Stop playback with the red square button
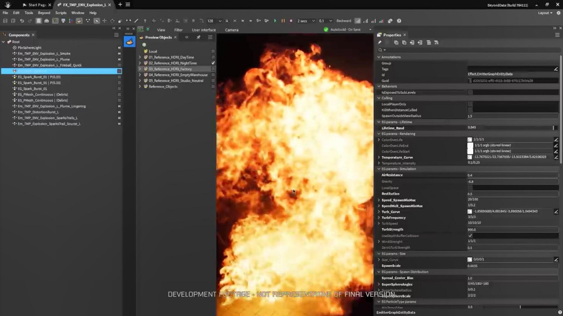 [291, 21]
